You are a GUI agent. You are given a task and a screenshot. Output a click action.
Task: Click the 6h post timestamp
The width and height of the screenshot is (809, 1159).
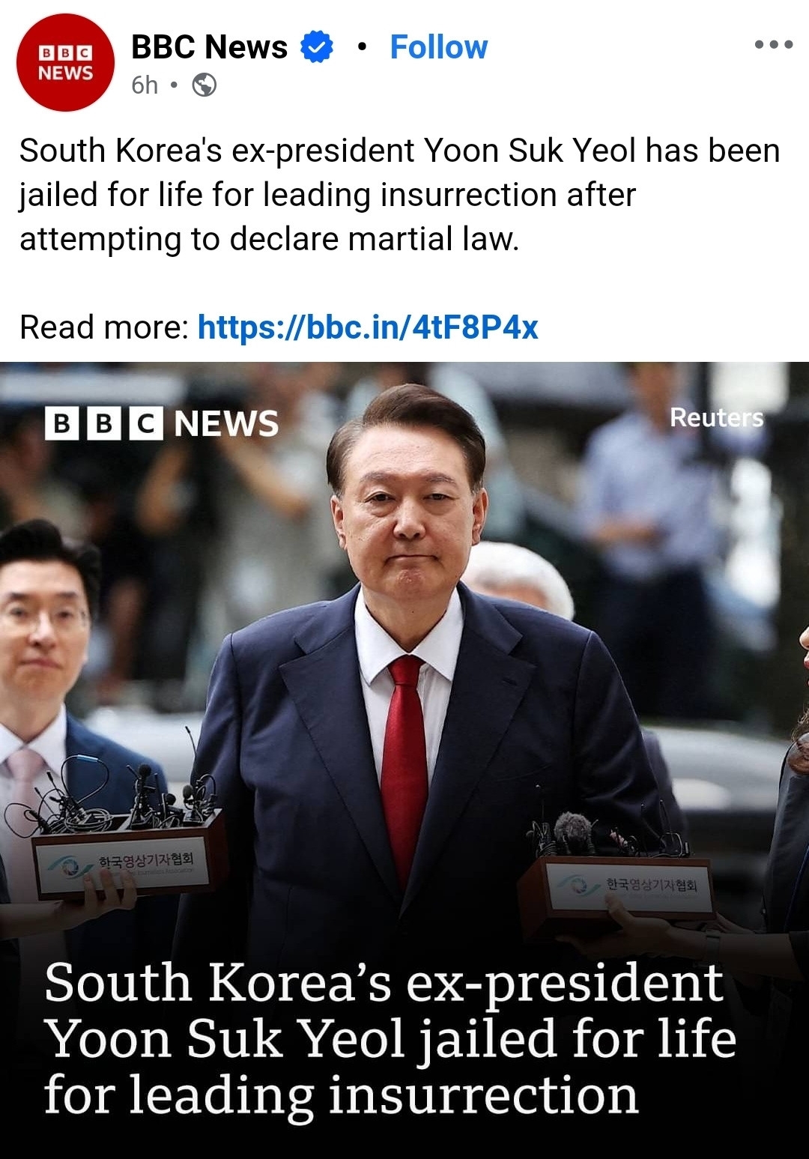pyautogui.click(x=145, y=85)
